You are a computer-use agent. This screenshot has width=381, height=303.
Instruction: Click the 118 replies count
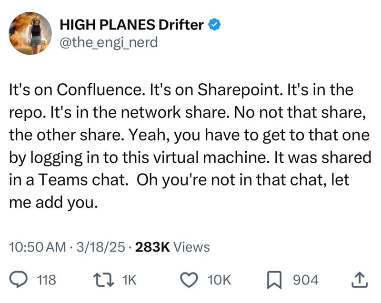tap(47, 280)
